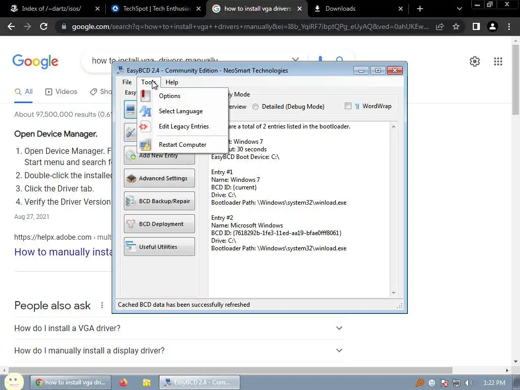Click the helpx.adobe.com result URL
Screen dimensions: 520x390
point(62,237)
